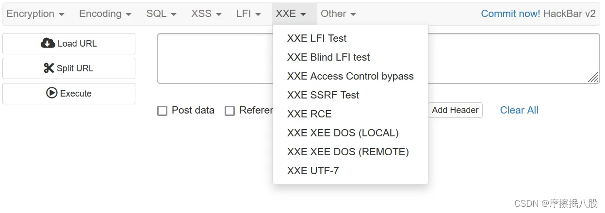Choose XXE SSRF Test from menu

(323, 95)
